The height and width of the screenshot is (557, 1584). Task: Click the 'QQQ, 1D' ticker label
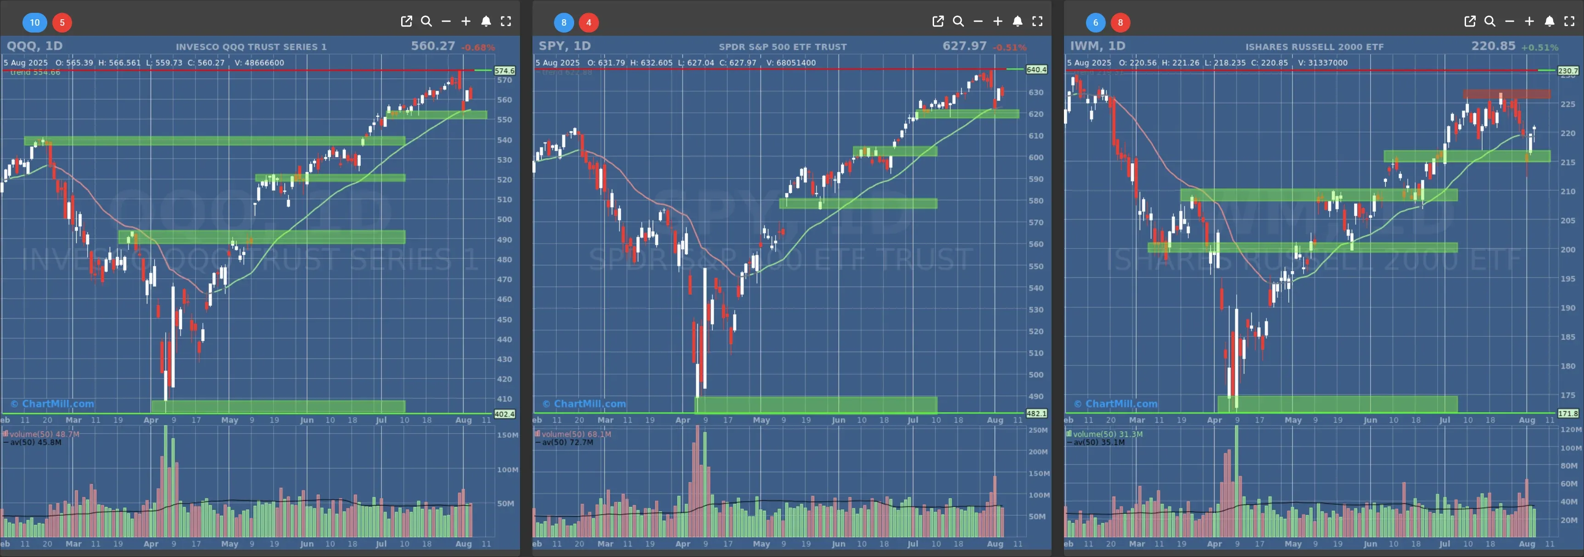point(34,46)
